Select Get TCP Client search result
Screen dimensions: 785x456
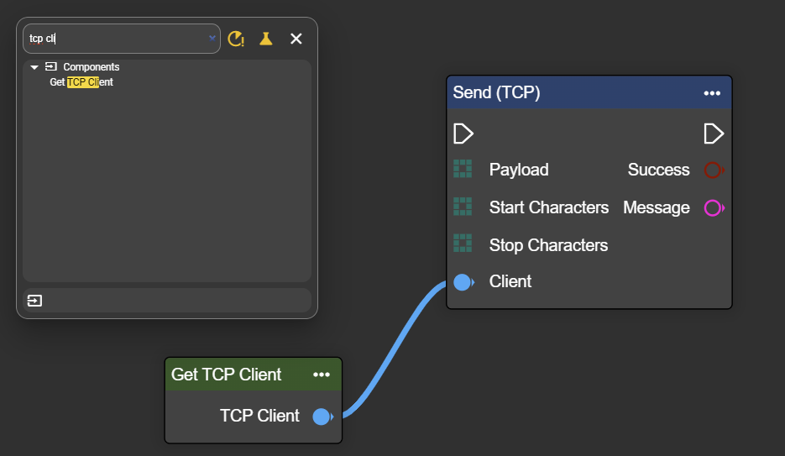coord(81,82)
